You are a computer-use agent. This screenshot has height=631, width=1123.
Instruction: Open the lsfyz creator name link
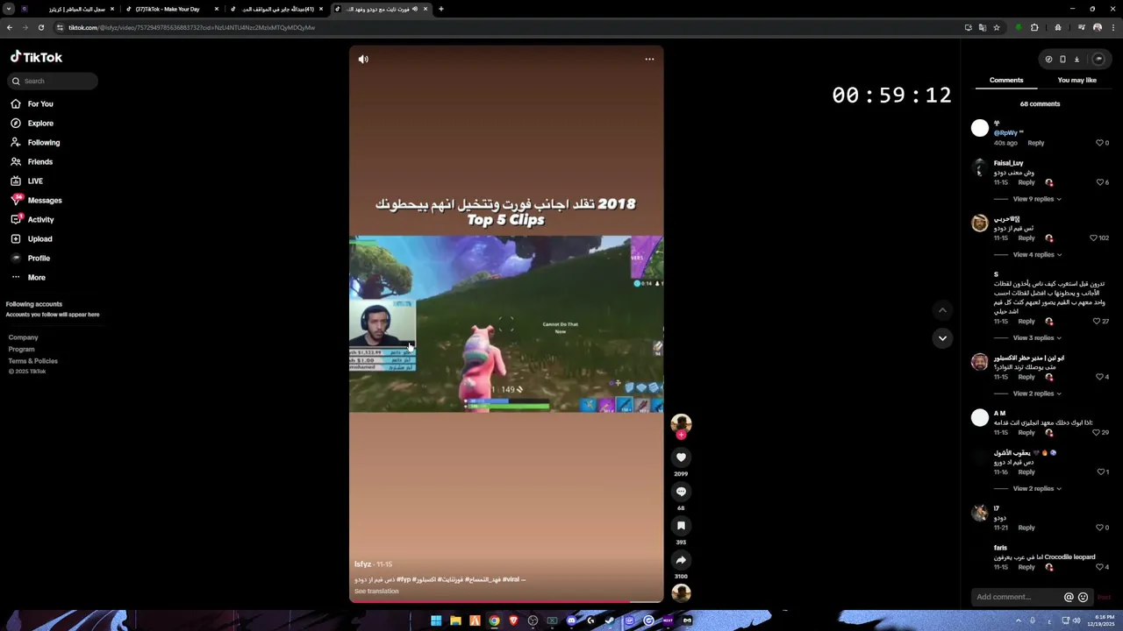click(363, 564)
